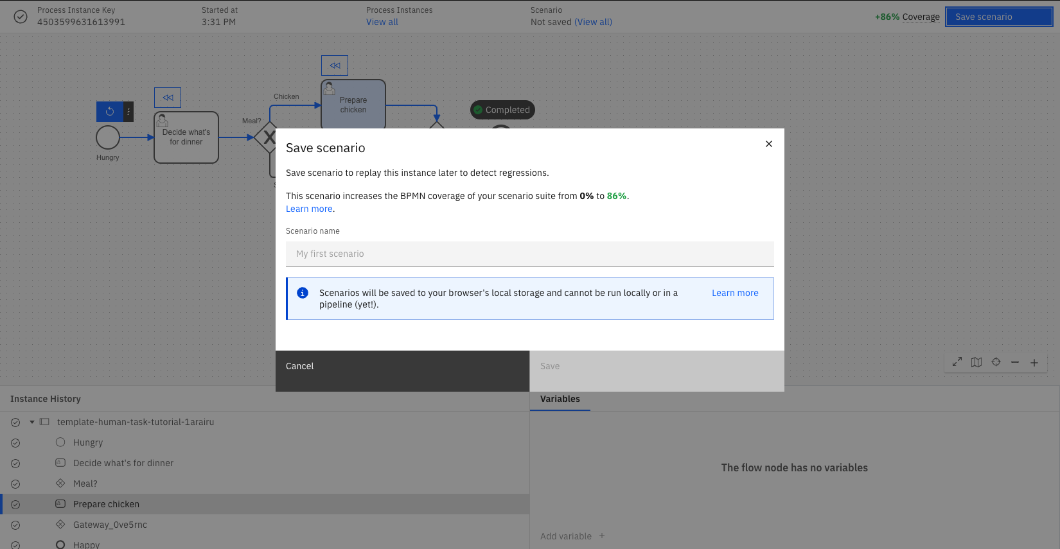
Task: Collapse template-human-task-tutorial-1arairu tree node
Action: [x=32, y=422]
